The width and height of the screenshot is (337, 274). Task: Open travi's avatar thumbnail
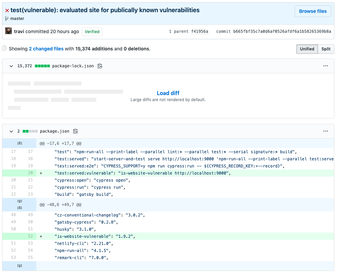coord(8,31)
